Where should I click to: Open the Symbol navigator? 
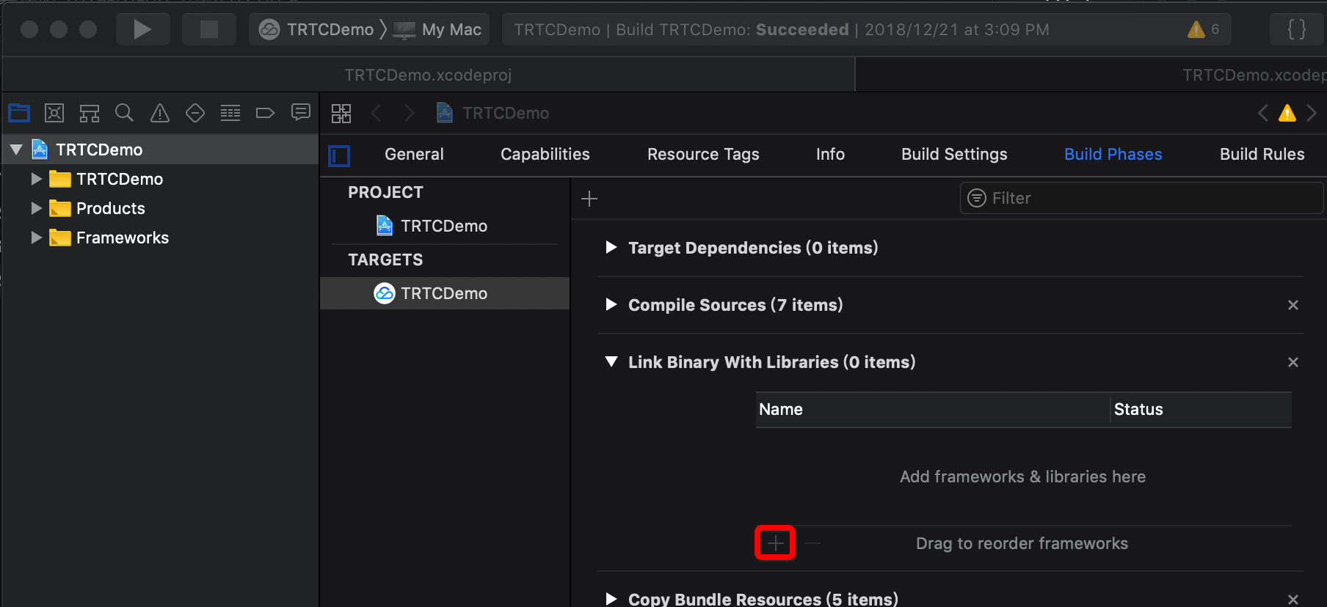[x=90, y=113]
